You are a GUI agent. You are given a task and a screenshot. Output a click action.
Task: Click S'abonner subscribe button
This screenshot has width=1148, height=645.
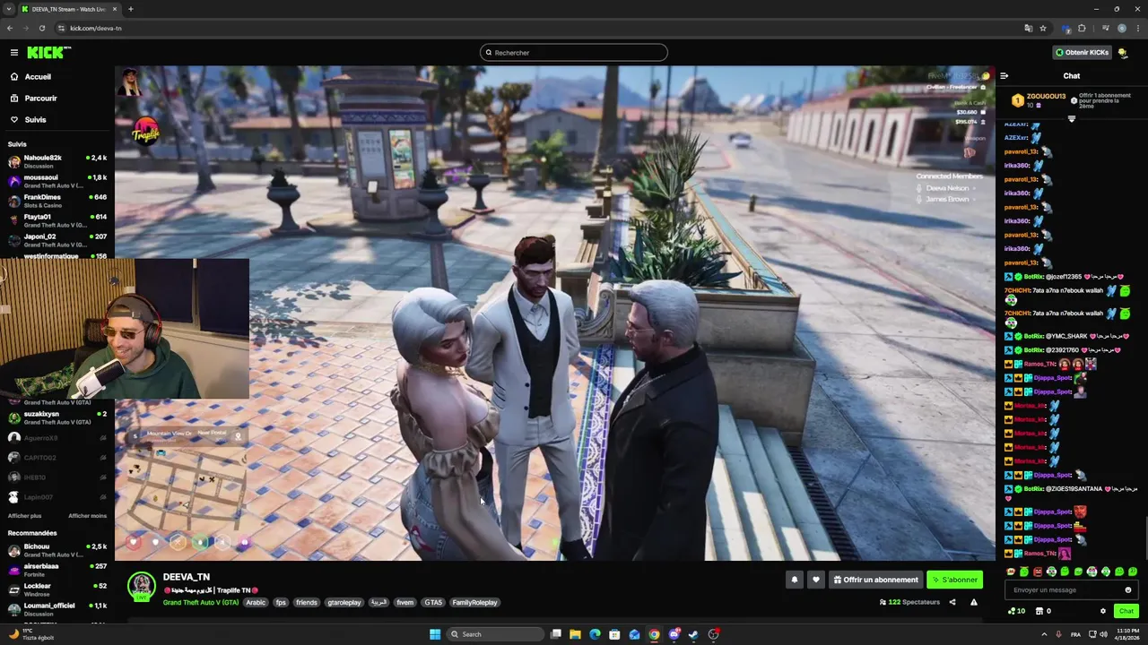point(955,580)
